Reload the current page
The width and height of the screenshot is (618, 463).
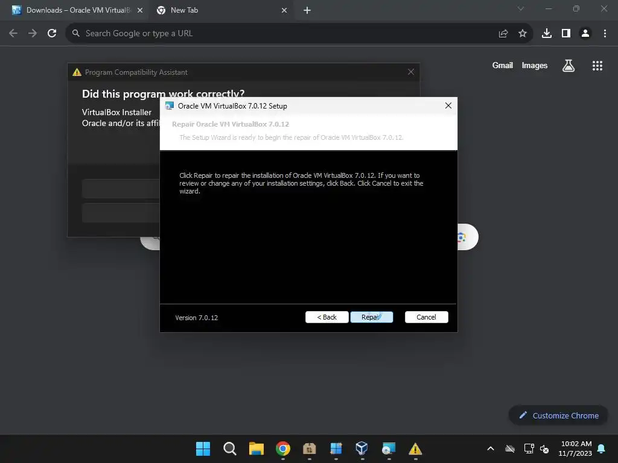point(52,33)
